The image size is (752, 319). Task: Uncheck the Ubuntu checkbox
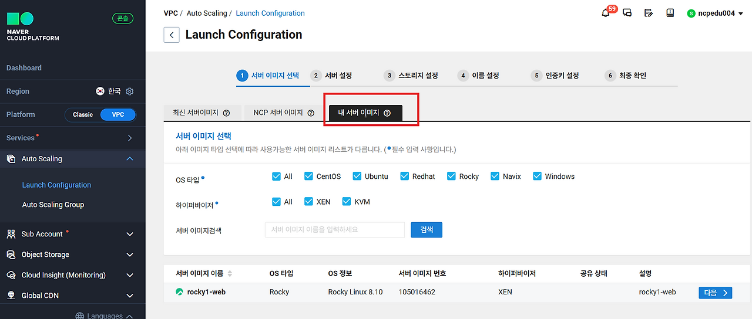click(x=357, y=176)
